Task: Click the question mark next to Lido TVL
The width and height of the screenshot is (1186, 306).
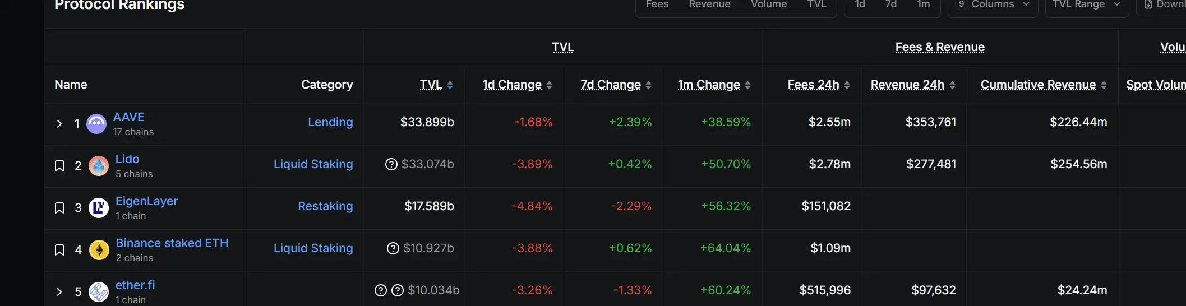Action: [391, 164]
